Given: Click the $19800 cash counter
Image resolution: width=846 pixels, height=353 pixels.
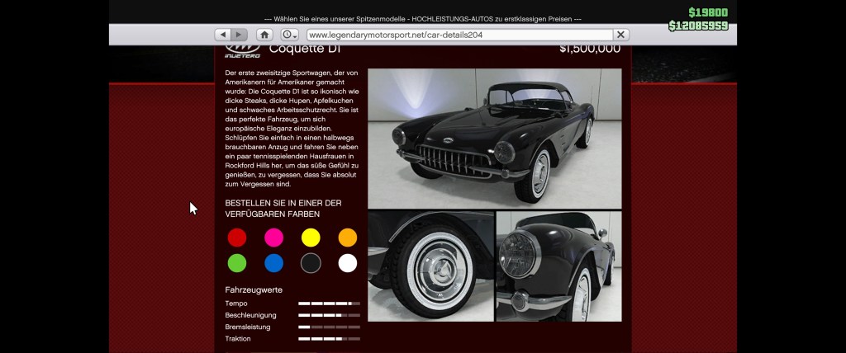Looking at the screenshot, I should pyautogui.click(x=708, y=12).
